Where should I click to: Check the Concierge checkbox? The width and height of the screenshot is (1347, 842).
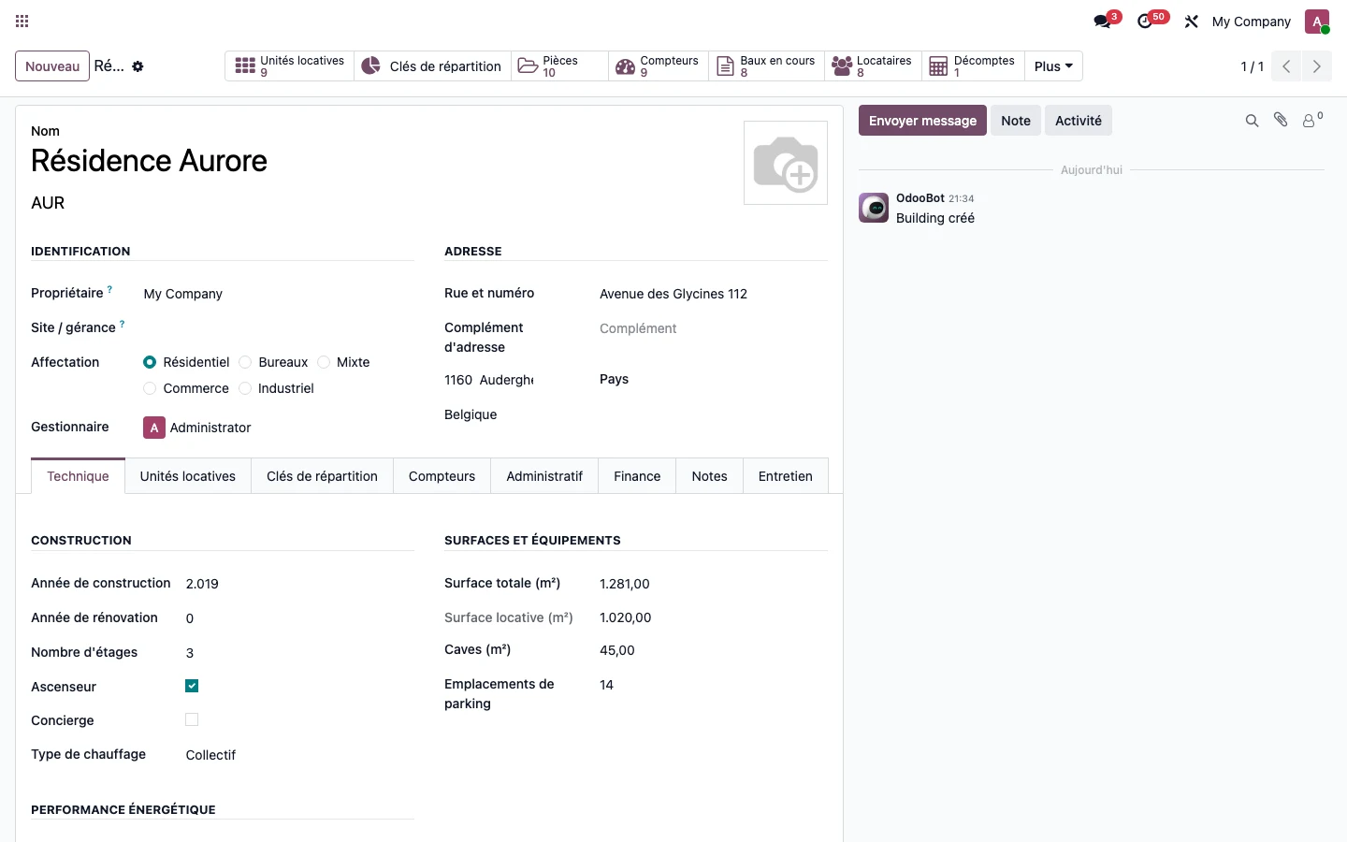(192, 719)
